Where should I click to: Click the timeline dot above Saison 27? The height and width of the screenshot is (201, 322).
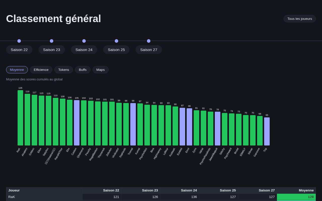point(149,41)
